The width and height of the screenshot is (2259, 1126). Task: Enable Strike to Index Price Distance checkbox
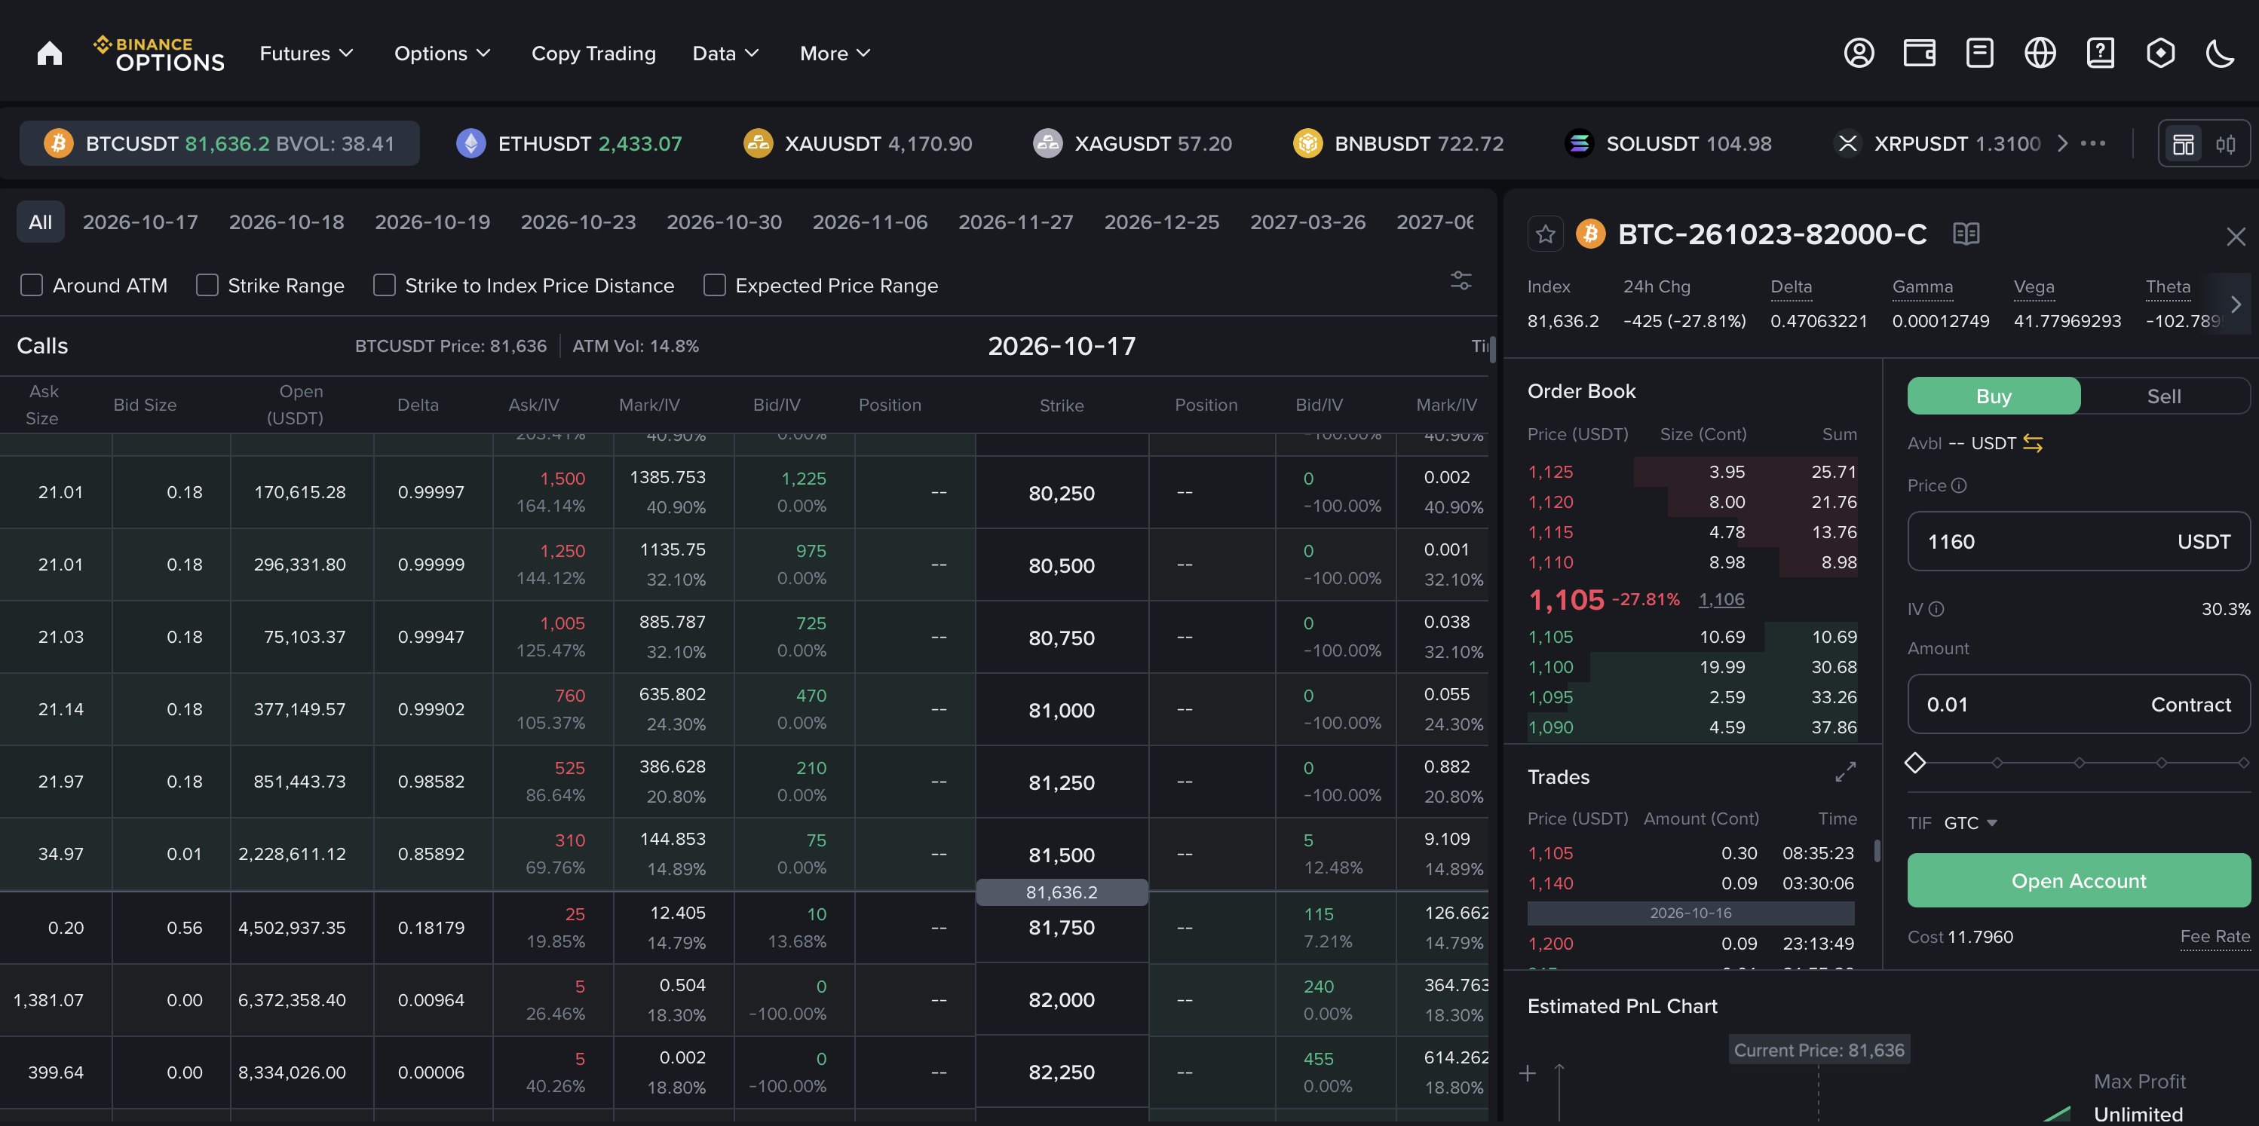tap(384, 285)
